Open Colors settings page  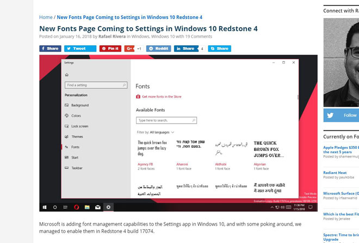pyautogui.click(x=76, y=116)
